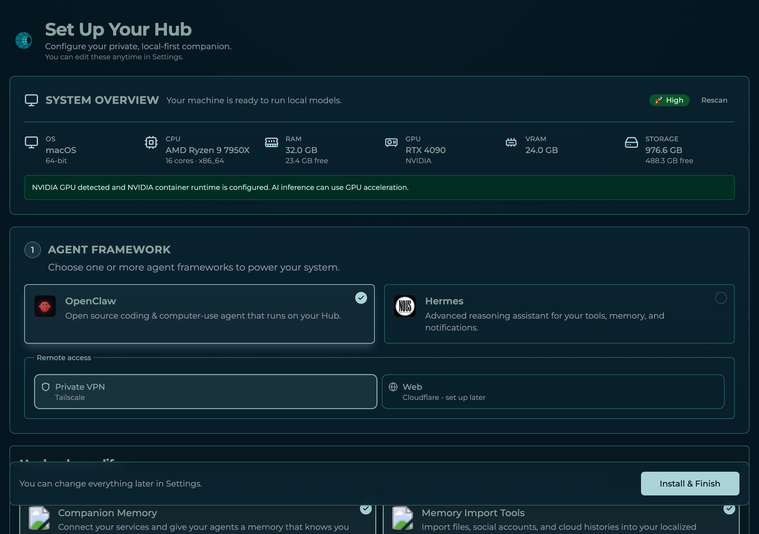This screenshot has width=759, height=534.
Task: Click the OpenClaw red mascot icon
Action: [45, 306]
